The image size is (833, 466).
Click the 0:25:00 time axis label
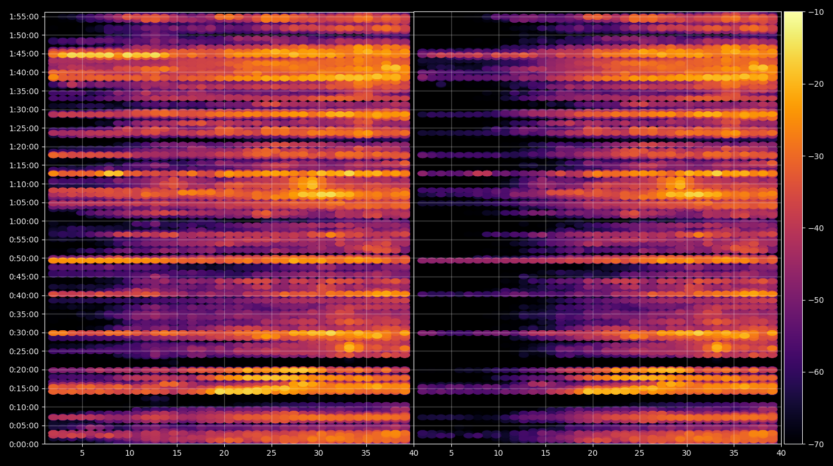(x=24, y=351)
